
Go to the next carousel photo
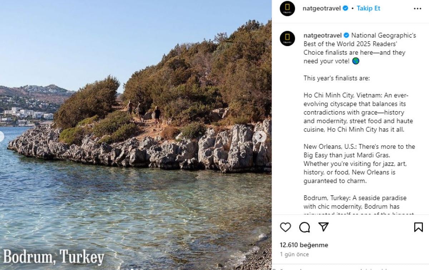(261, 136)
